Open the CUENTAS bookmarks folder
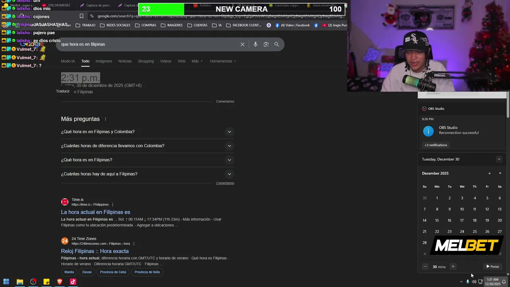Screen dimensions: 510x287 click(x=197, y=25)
